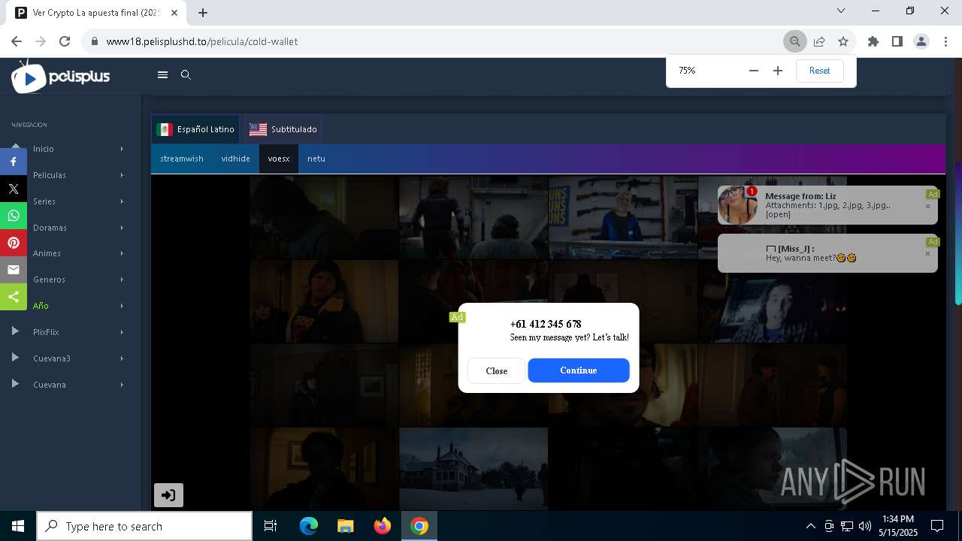Show hidden system tray icons

(x=810, y=526)
